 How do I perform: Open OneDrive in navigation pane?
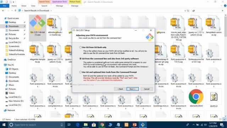pyautogui.click(x=11, y=60)
